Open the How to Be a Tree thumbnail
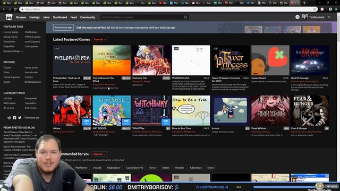 191,110
